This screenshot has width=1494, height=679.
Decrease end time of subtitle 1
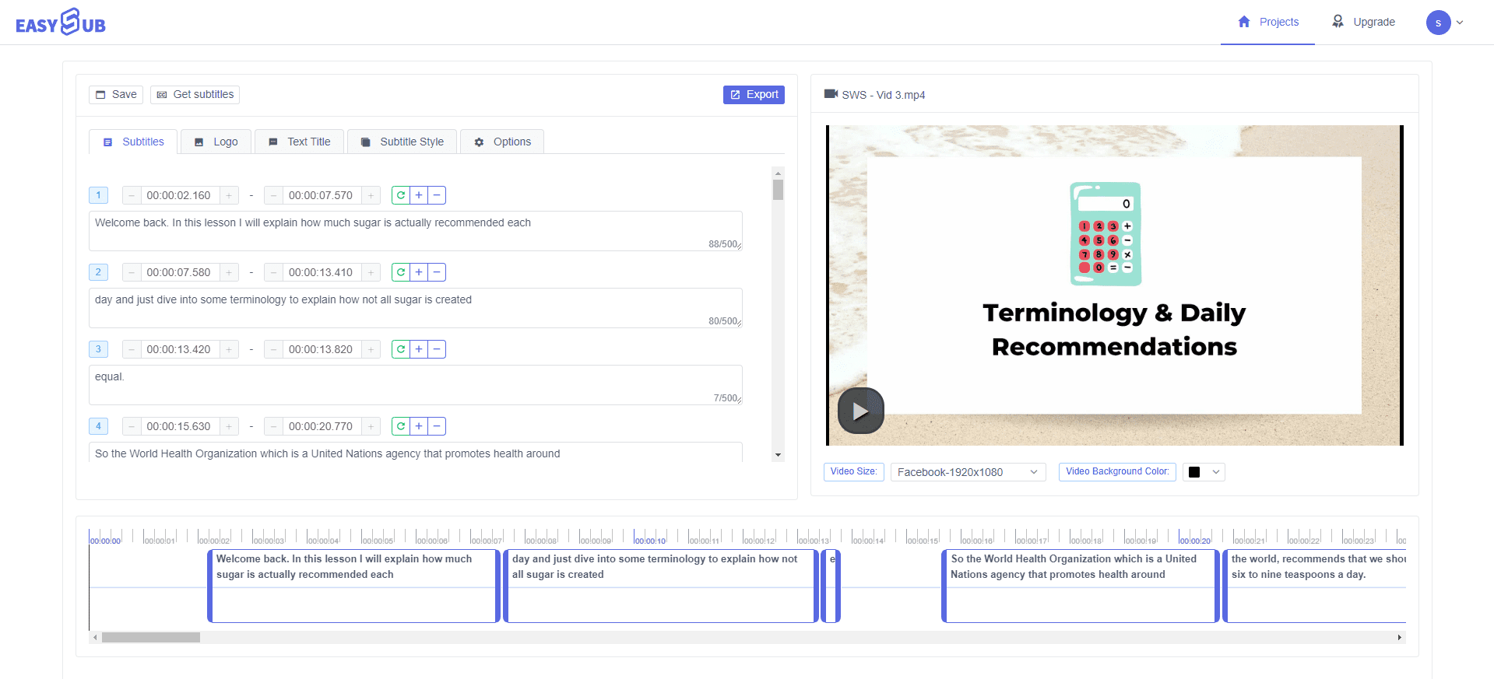point(273,195)
